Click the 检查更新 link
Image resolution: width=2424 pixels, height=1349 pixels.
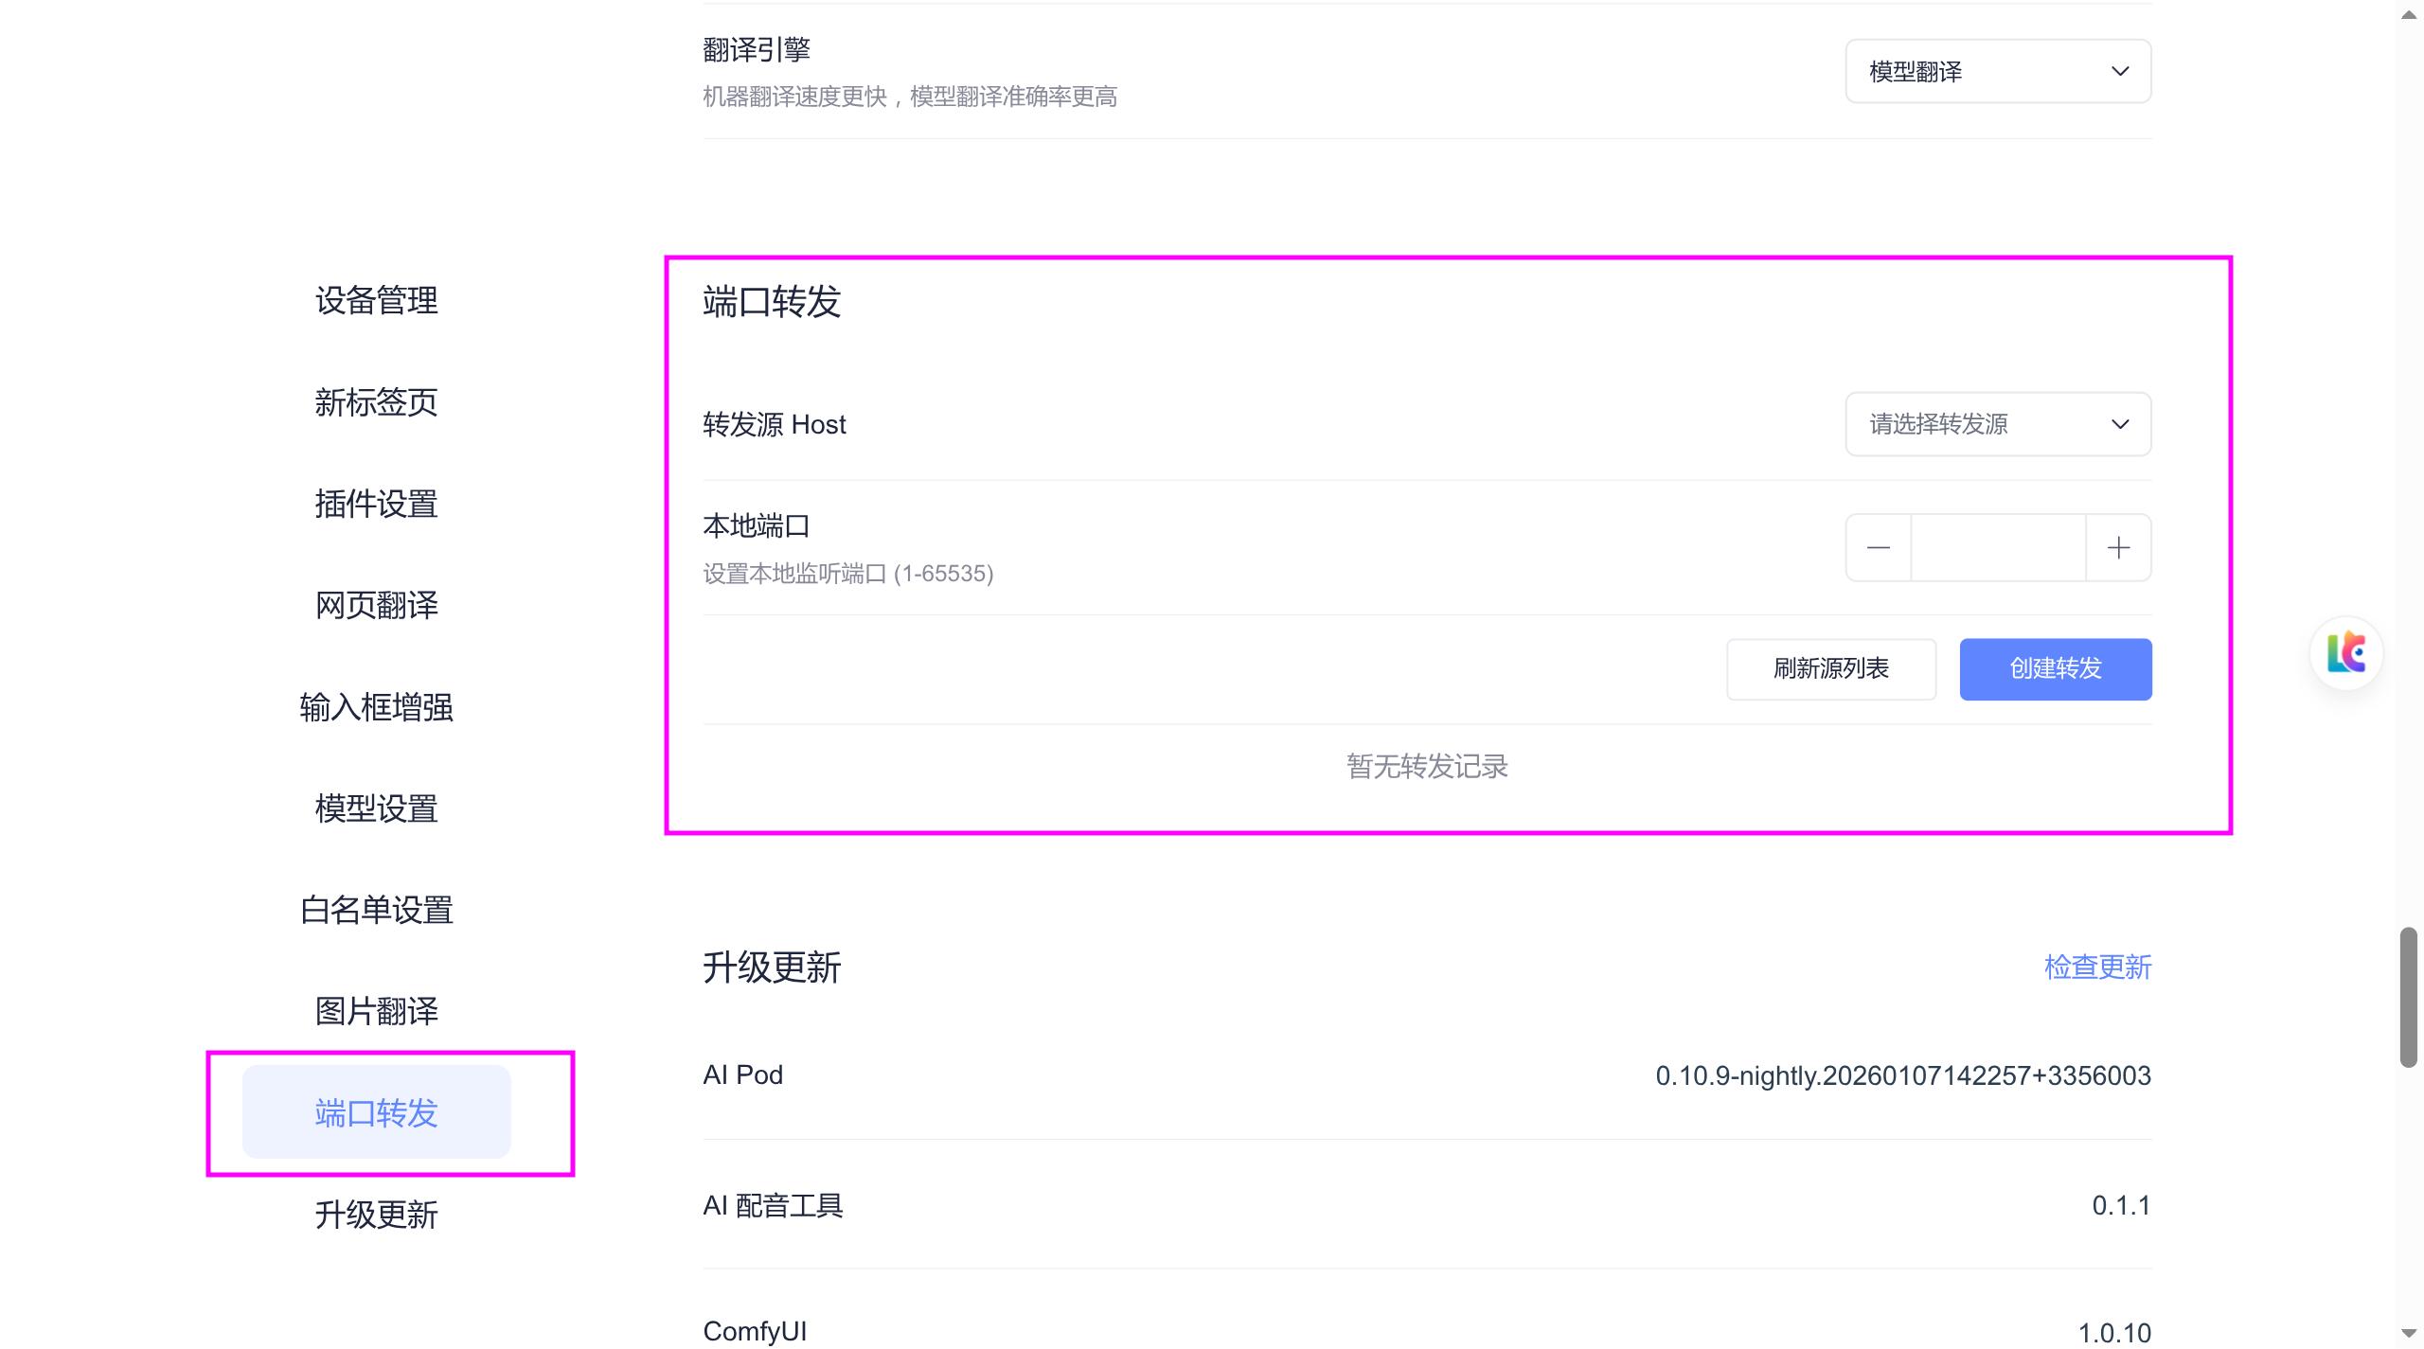2097,967
